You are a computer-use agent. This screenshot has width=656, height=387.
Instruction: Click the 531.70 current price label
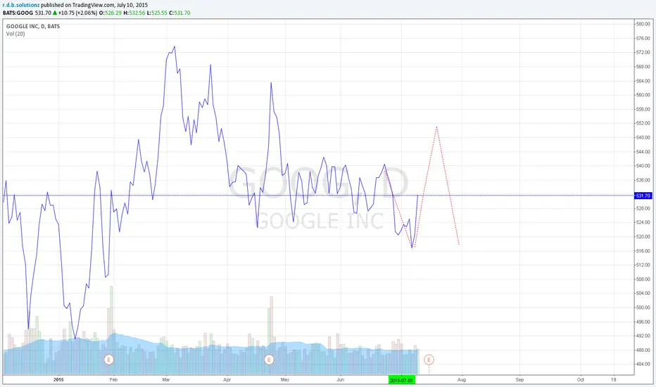tap(643, 196)
